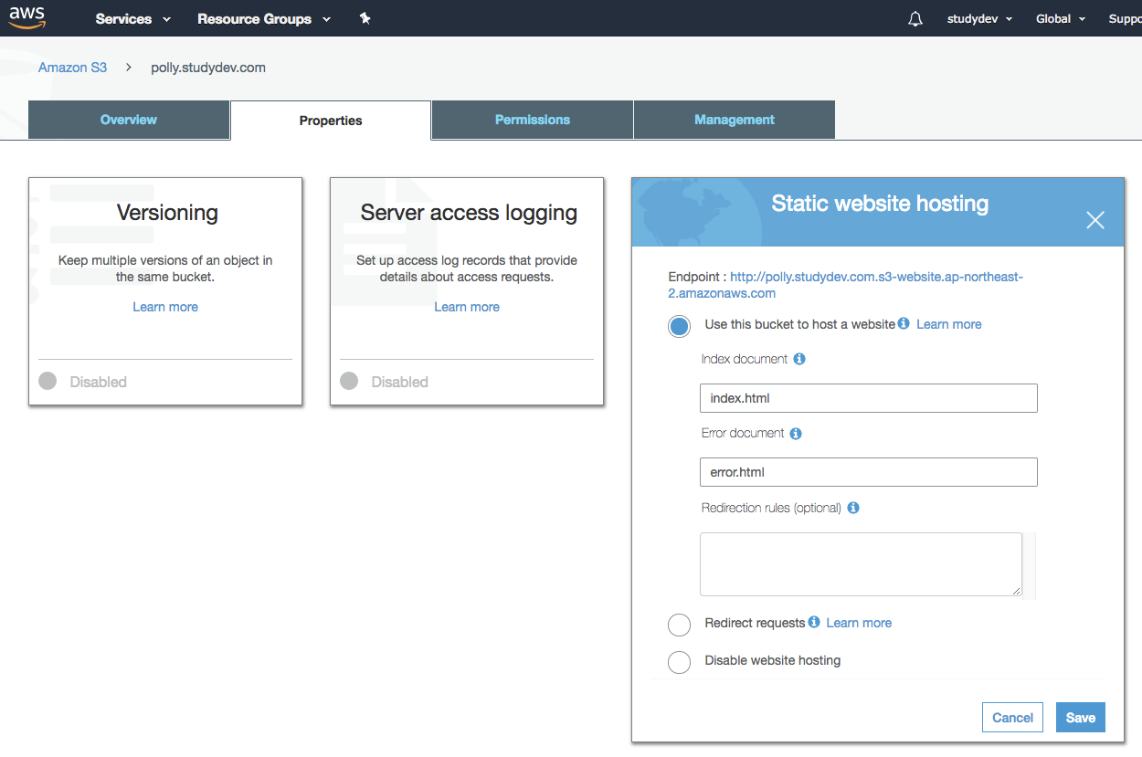Image resolution: width=1142 pixels, height=757 pixels.
Task: Open the studydev account dropdown
Action: (x=979, y=19)
